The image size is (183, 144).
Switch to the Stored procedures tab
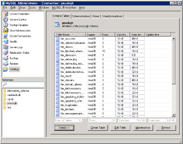click(112, 16)
